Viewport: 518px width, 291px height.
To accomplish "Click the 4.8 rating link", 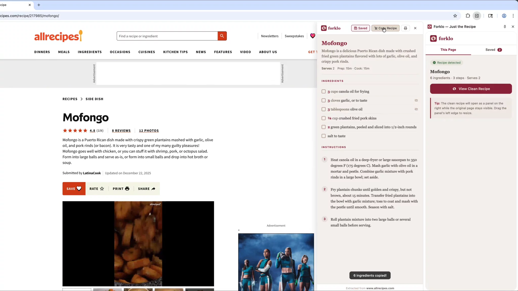I will coord(92,131).
